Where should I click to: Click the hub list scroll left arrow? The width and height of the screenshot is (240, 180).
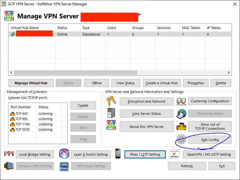click(x=11, y=72)
